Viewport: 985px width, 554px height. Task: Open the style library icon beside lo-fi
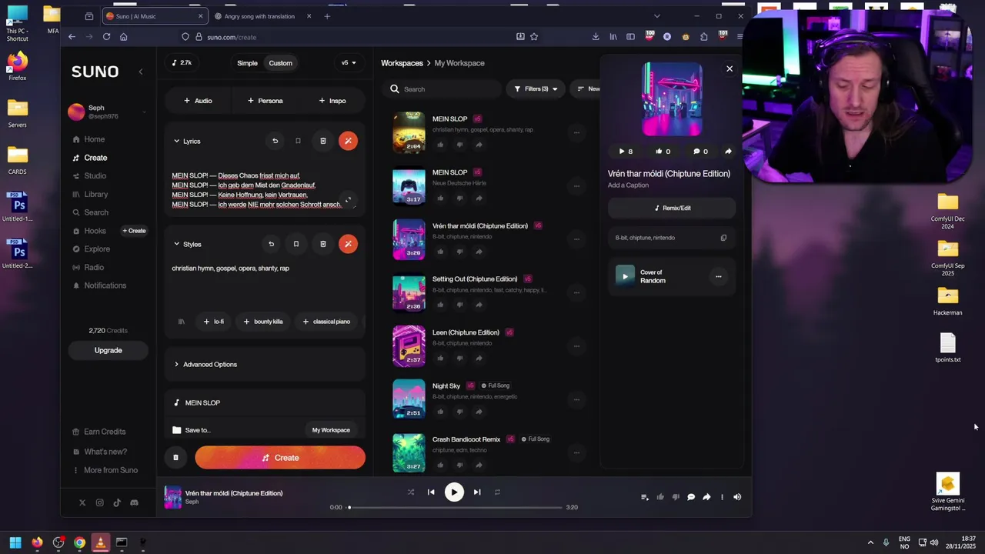182,322
